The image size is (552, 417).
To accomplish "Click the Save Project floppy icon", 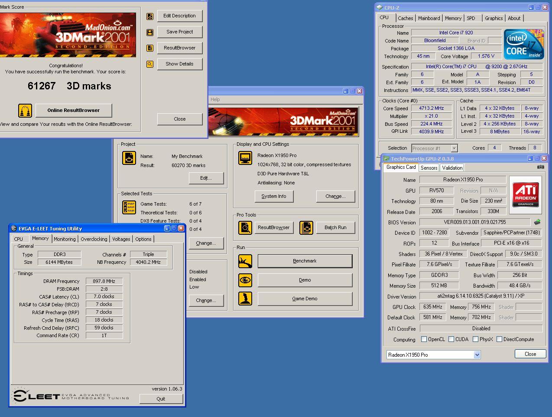I will (x=150, y=33).
